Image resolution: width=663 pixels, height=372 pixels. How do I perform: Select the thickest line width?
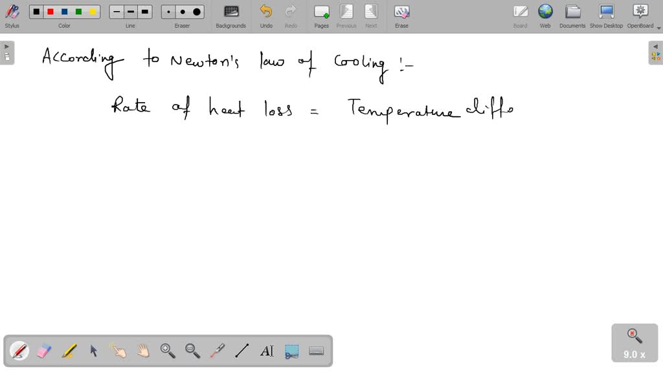[145, 12]
